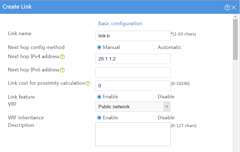240x152 pixels.
Task: Set Link feature to Disable
Action: 154,97
